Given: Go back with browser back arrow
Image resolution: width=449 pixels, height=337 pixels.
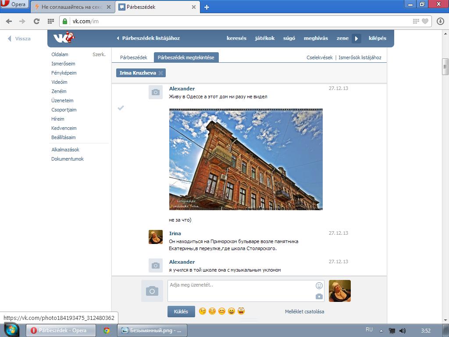Looking at the screenshot, I should (x=9, y=21).
